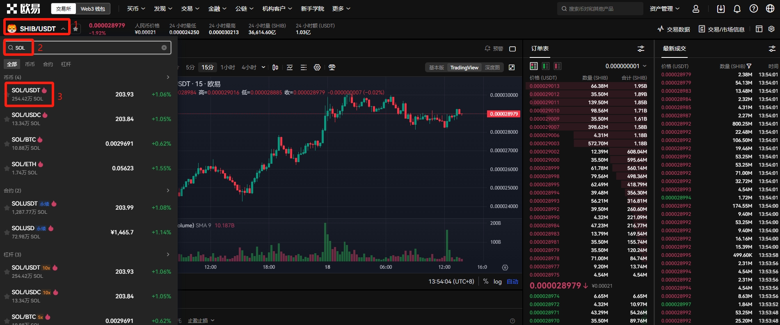Click the chart list lines icon
The image size is (780, 325).
tap(304, 67)
